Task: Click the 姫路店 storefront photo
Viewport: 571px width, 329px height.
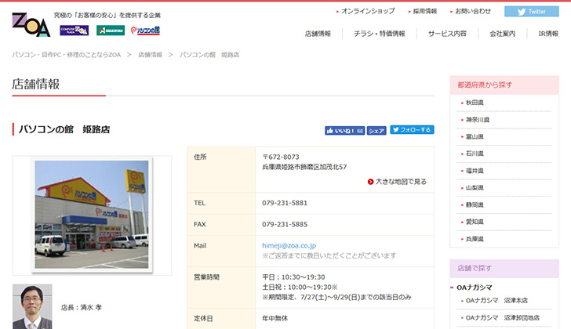Action: [92, 215]
